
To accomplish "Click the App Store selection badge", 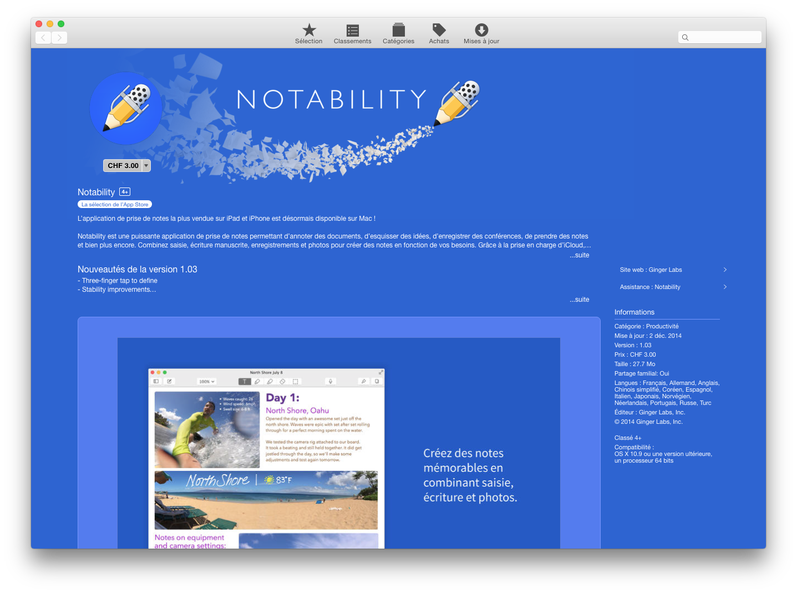I will [115, 205].
